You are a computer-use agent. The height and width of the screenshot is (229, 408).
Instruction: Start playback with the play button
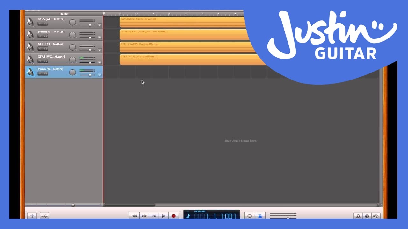click(164, 216)
